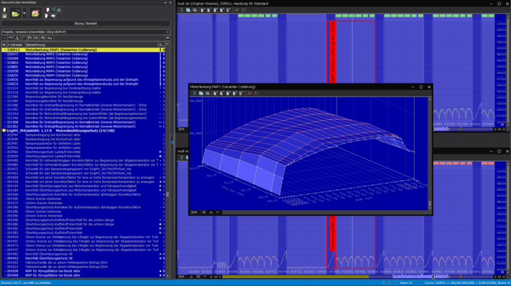Click the cut scissors icon in 3D map window

point(194,93)
